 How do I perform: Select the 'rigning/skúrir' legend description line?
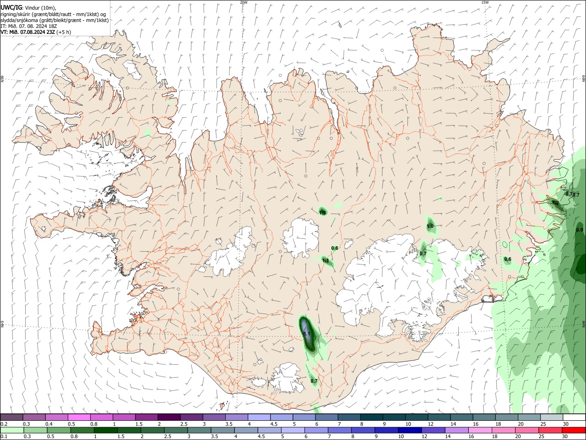tap(53, 14)
